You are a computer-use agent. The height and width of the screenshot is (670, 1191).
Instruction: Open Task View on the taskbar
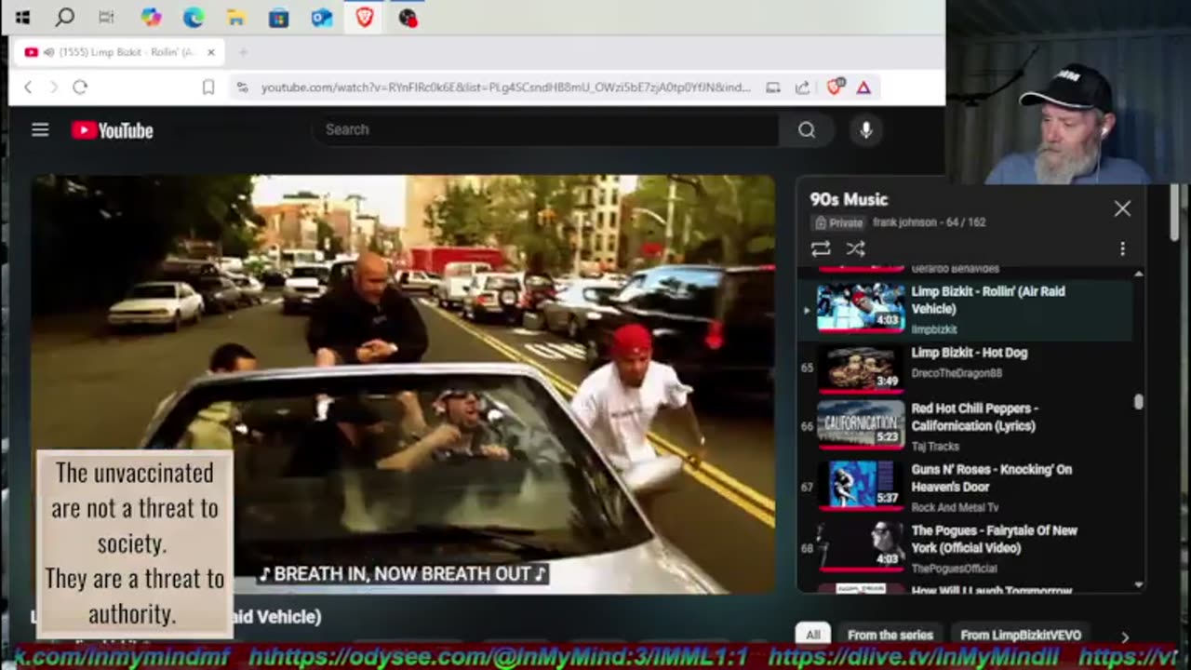[107, 17]
